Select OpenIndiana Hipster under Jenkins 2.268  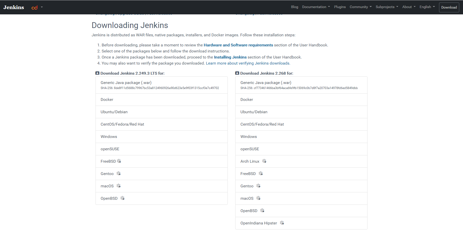click(301, 223)
